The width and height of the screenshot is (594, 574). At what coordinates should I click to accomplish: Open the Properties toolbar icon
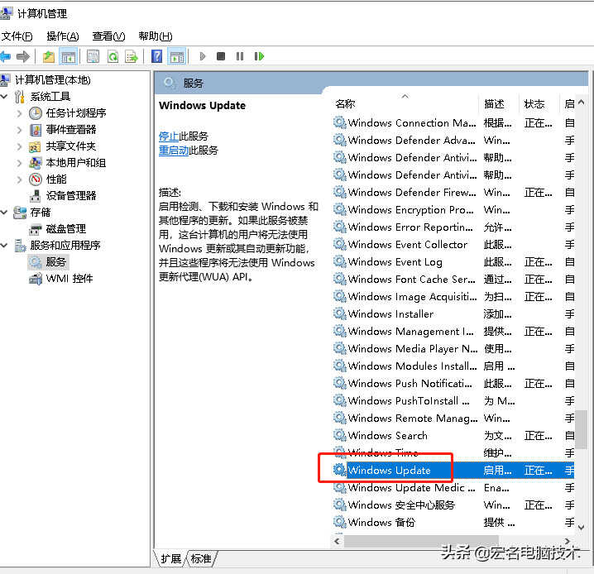(93, 57)
